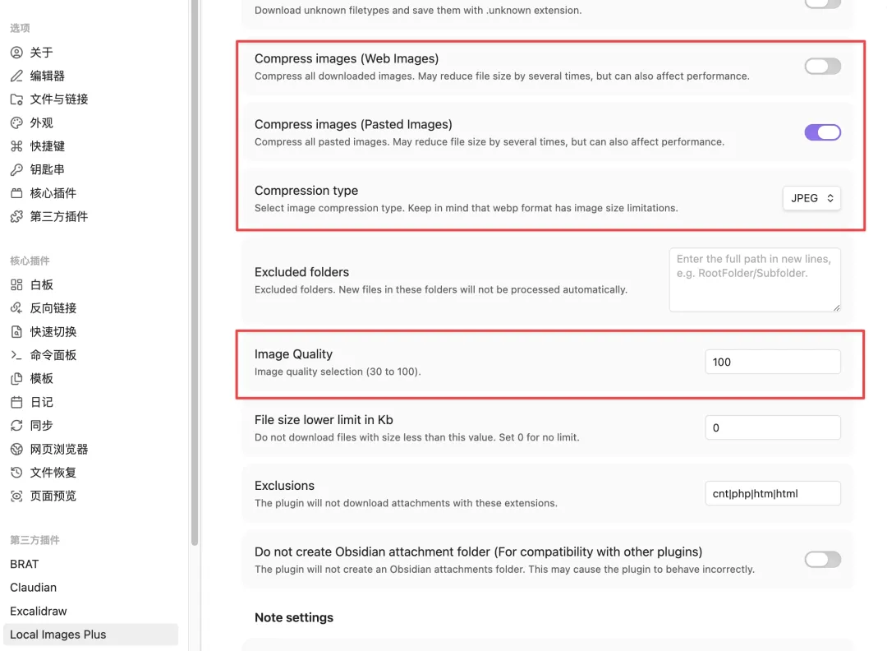
Task: Select the 快捷键 command icon
Action: pyautogui.click(x=16, y=146)
